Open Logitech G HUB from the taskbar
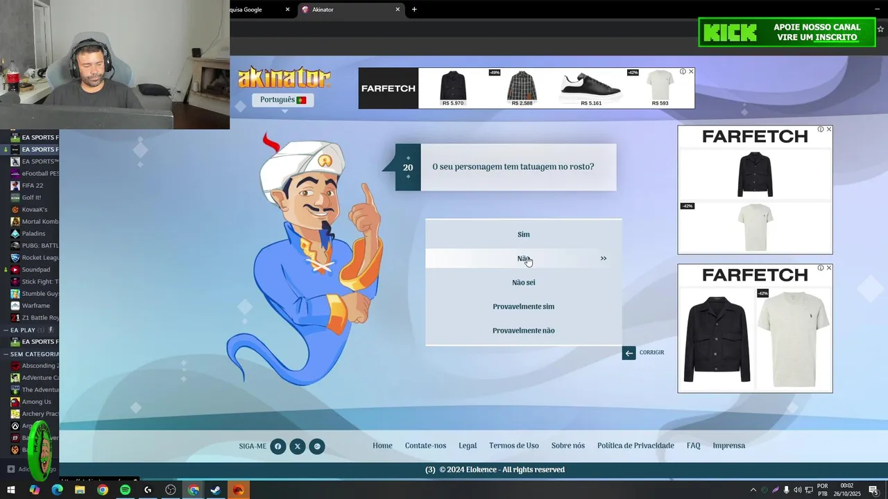The width and height of the screenshot is (888, 499). coord(148,490)
